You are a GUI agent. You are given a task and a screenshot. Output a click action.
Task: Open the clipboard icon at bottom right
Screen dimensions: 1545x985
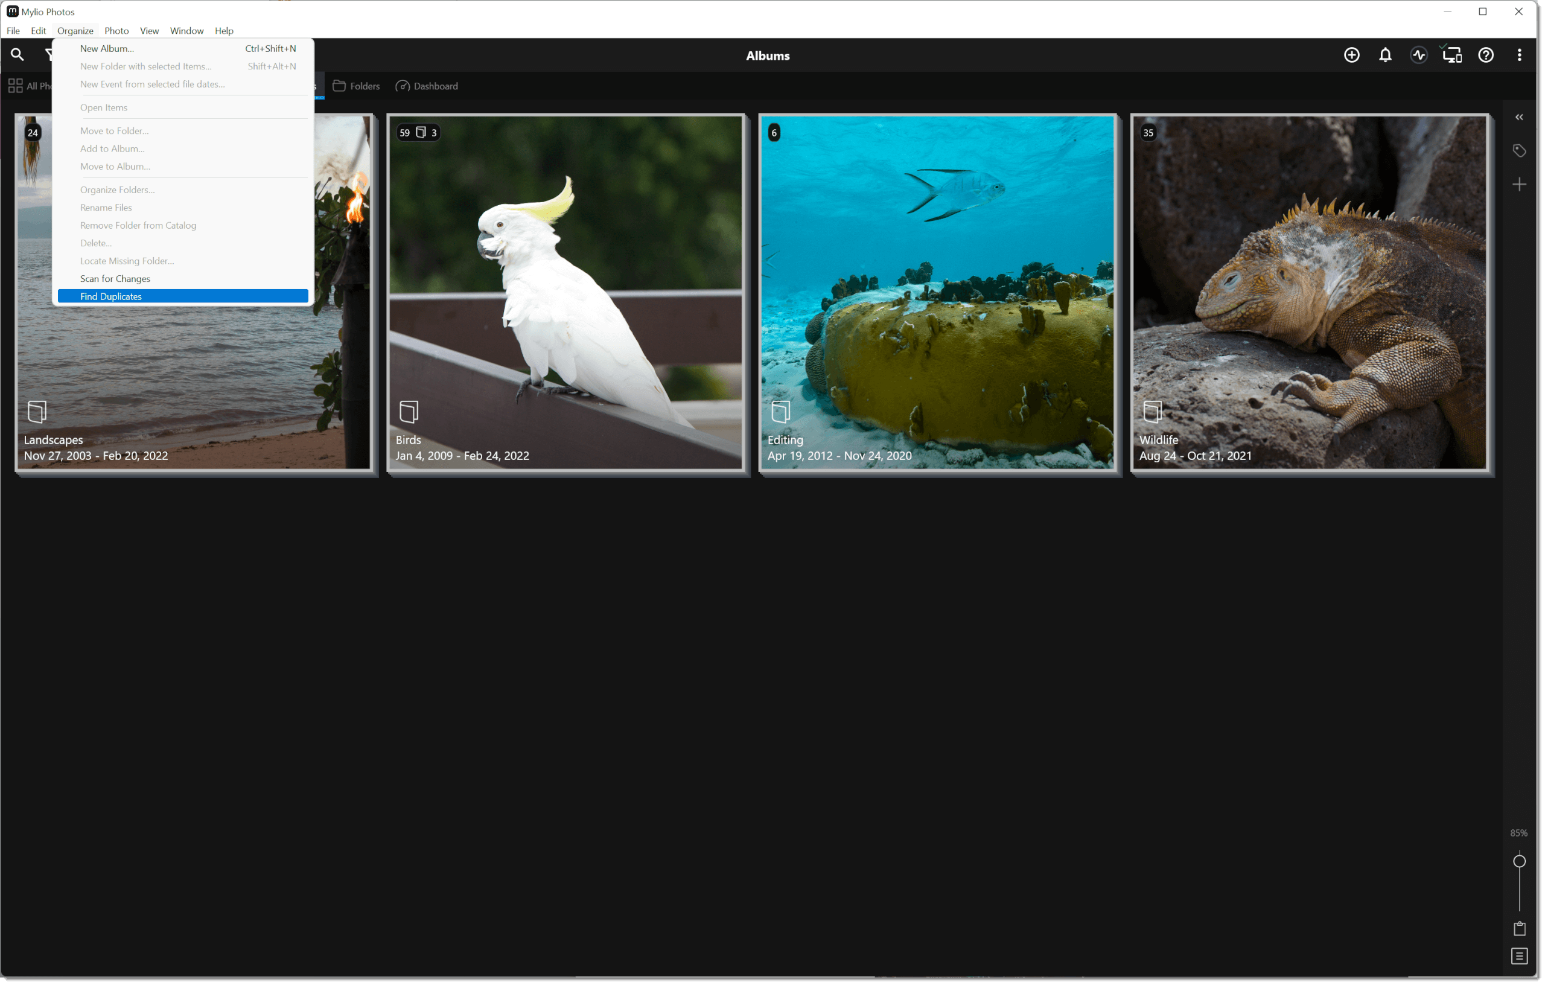[1518, 928]
